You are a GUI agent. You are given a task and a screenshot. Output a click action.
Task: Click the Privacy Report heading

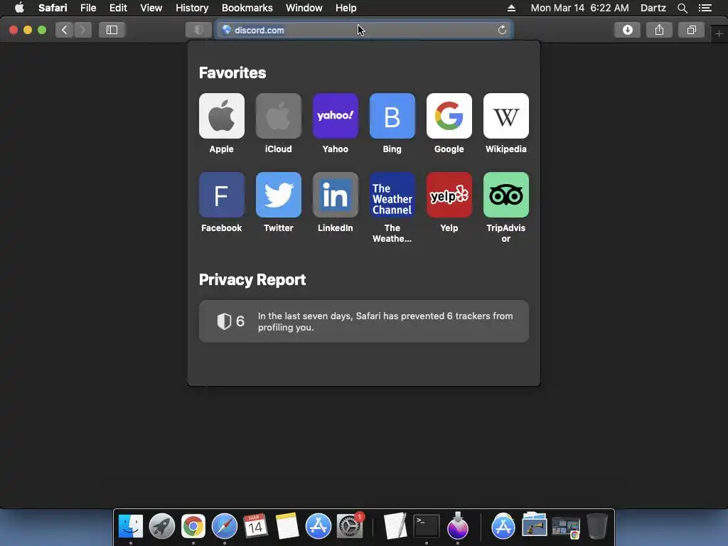click(x=252, y=280)
